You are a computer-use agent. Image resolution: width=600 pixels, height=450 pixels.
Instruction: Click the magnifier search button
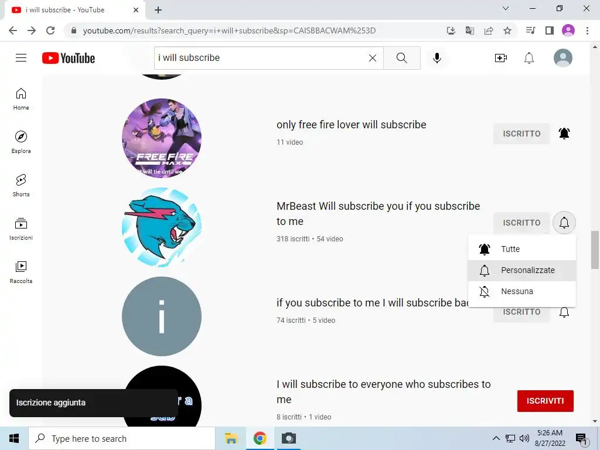click(x=402, y=58)
